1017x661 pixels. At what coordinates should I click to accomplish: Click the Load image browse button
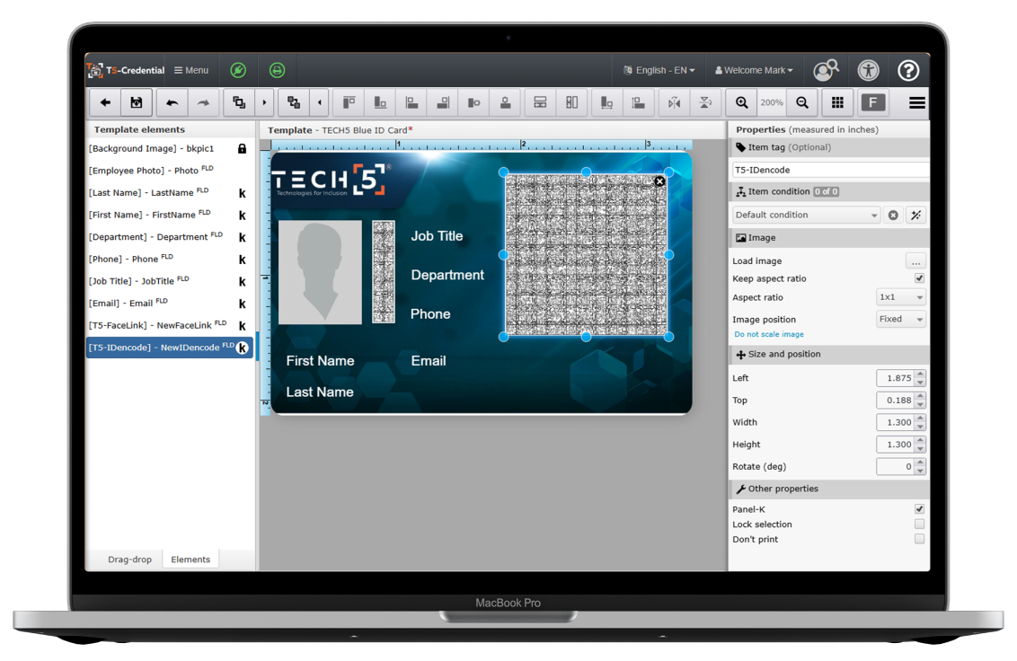[x=915, y=261]
